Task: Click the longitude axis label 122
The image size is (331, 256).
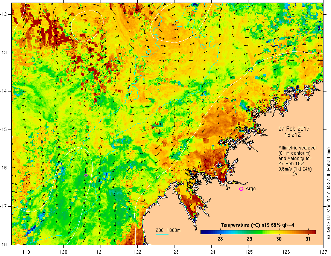Action: [137, 252]
